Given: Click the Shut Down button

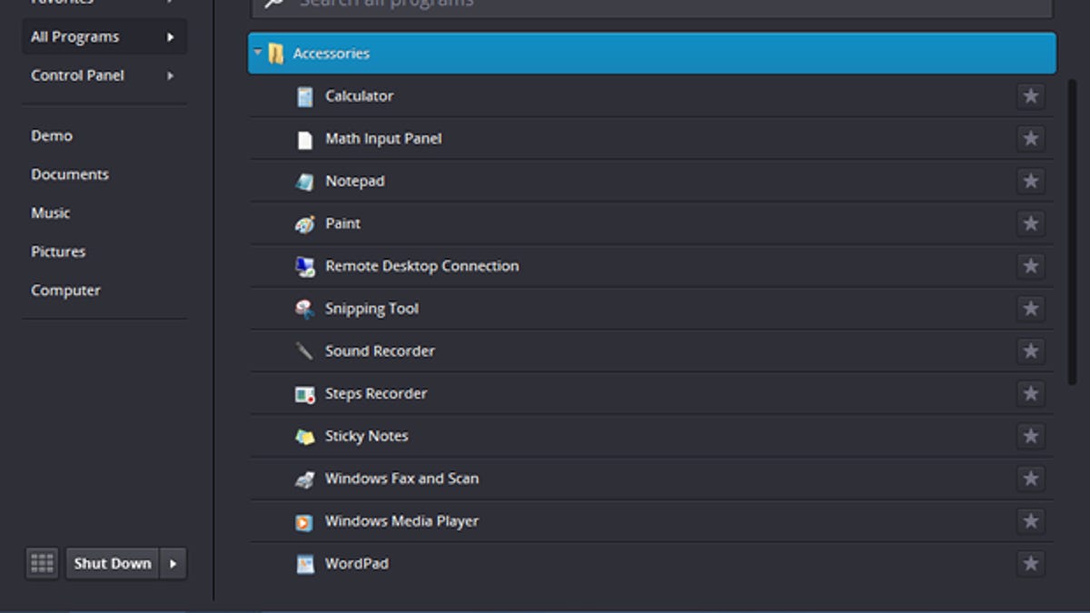Looking at the screenshot, I should pyautogui.click(x=111, y=563).
